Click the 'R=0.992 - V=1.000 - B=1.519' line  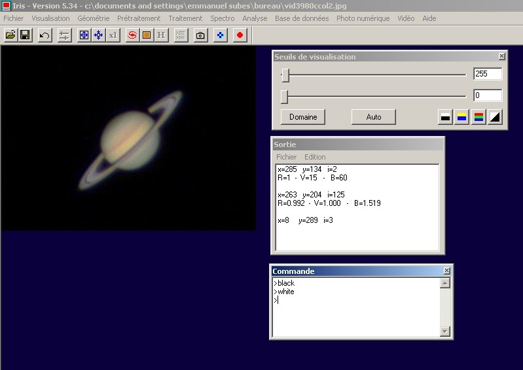[329, 203]
